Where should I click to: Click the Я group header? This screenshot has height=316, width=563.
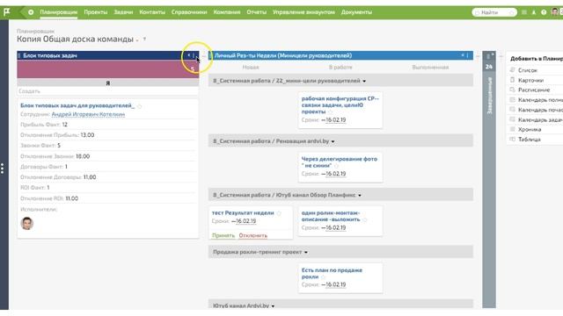[107, 83]
